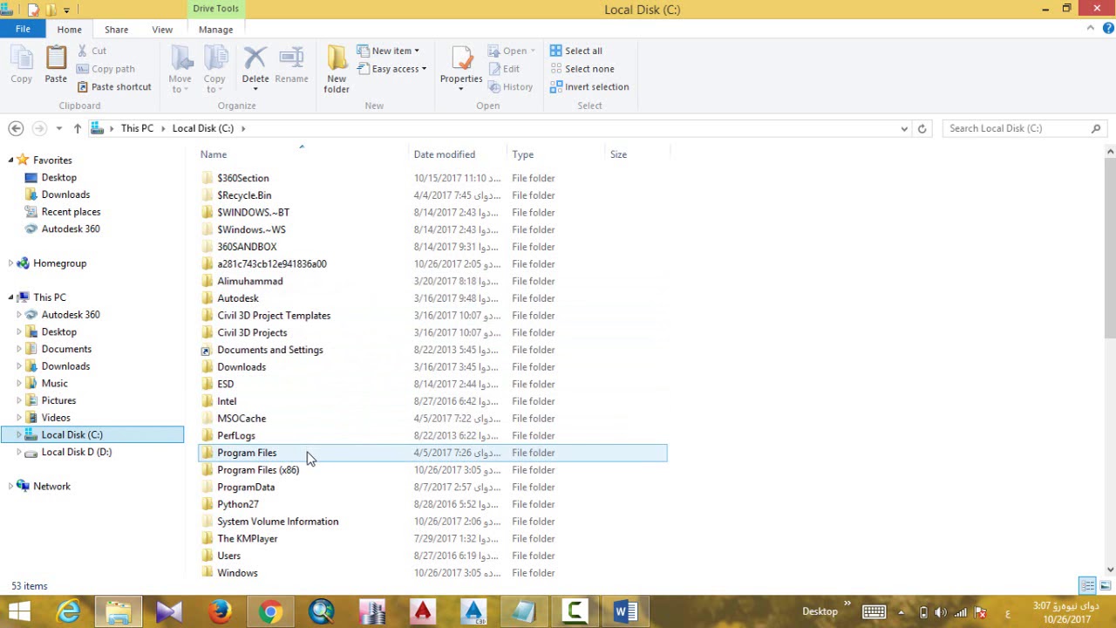Click Desktop toolbar label in taskbar

820,611
